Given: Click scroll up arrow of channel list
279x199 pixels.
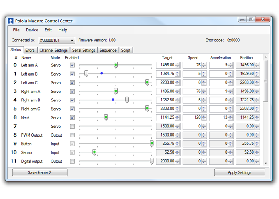Looking at the screenshot, I should pyautogui.click(x=266, y=57).
